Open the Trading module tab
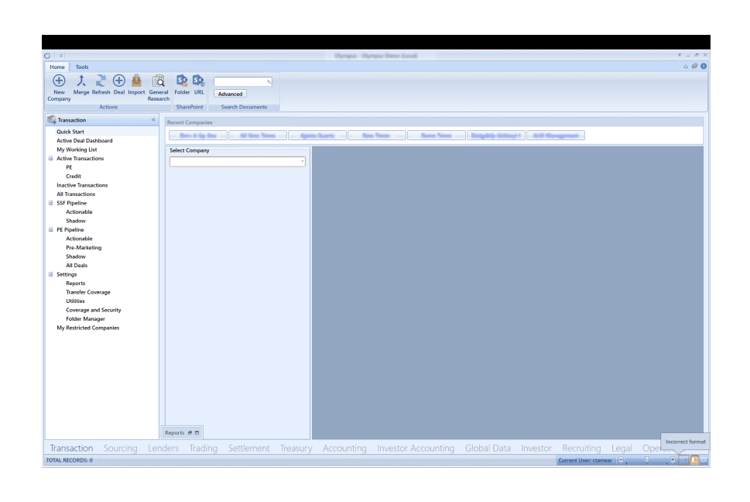This screenshot has height=502, width=750. point(203,449)
